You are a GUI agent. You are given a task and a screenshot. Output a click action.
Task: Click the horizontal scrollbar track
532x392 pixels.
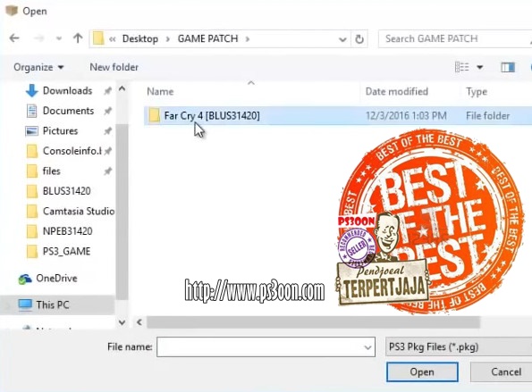click(313, 322)
